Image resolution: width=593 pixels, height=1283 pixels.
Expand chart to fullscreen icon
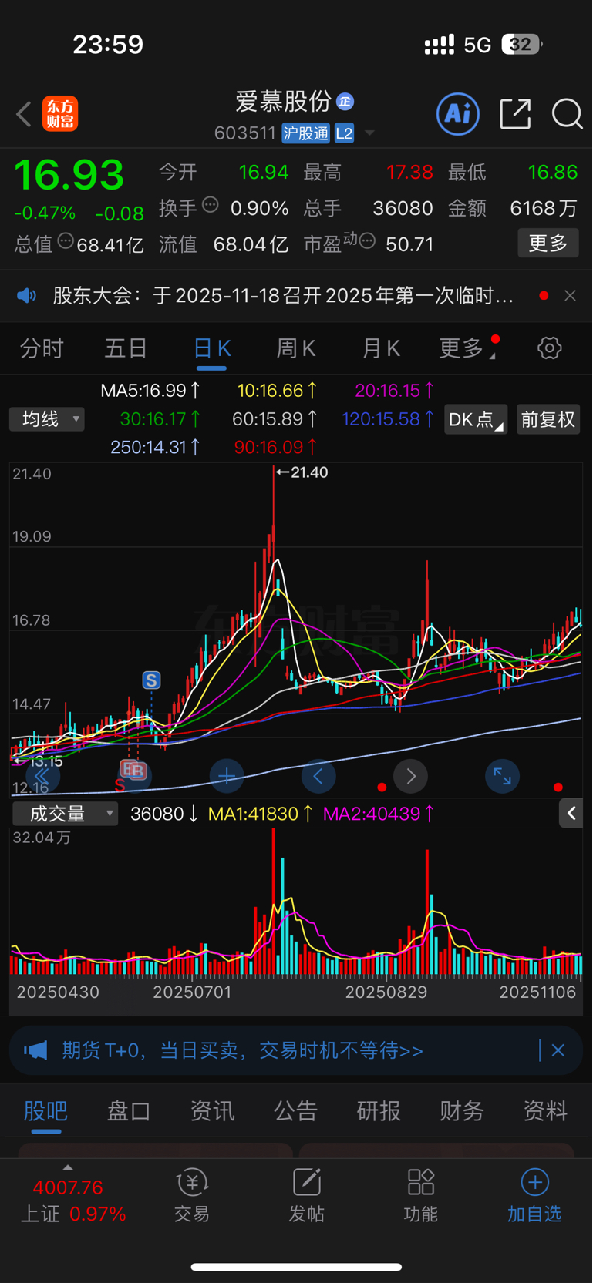coord(502,776)
